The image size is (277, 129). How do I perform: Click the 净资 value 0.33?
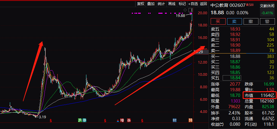point(236,119)
